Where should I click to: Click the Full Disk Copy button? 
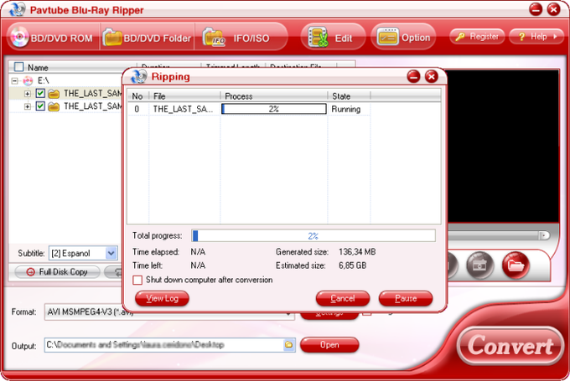tap(57, 271)
